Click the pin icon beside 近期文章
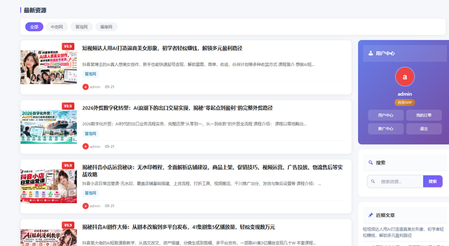This screenshot has width=449, height=246. click(x=370, y=215)
